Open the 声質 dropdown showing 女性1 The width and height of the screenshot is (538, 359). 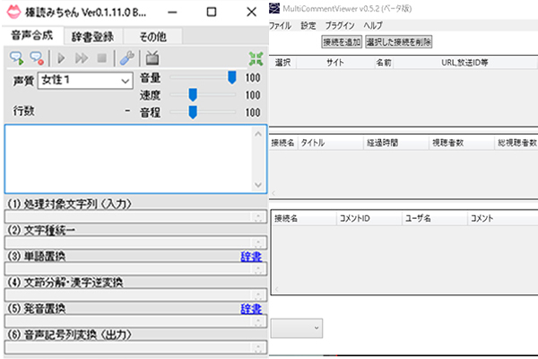tap(85, 81)
